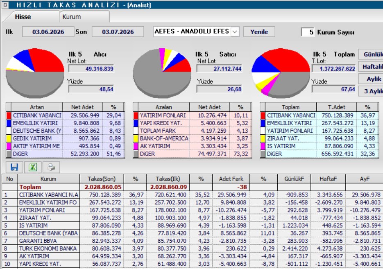Image resolution: width=383 pixels, height=269 pixels.
Task: Click the Alıcı Yüzde value 48,54
Action: 91,89
